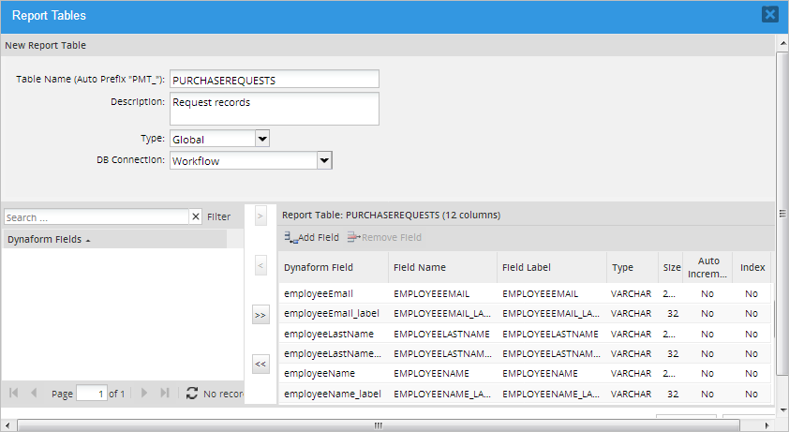Click in the Description text area

click(274, 108)
